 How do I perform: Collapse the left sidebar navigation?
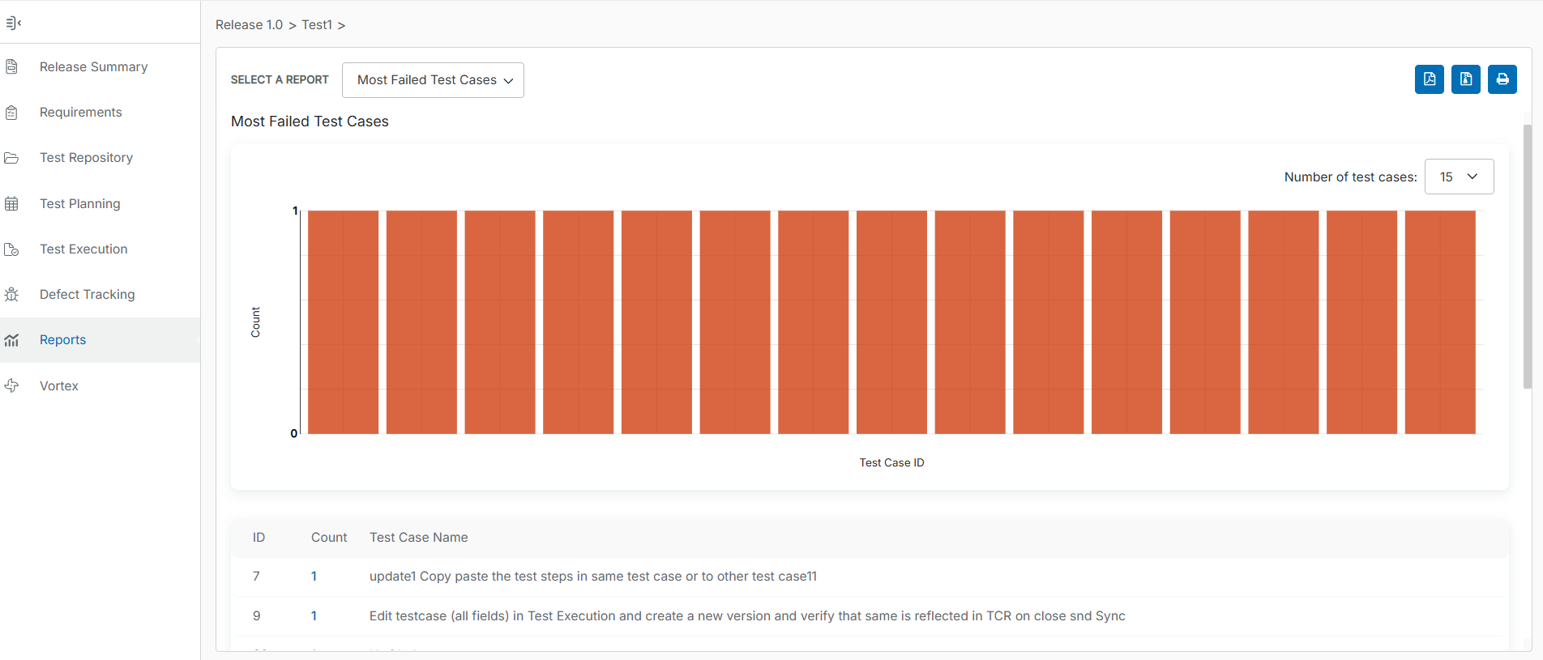13,23
